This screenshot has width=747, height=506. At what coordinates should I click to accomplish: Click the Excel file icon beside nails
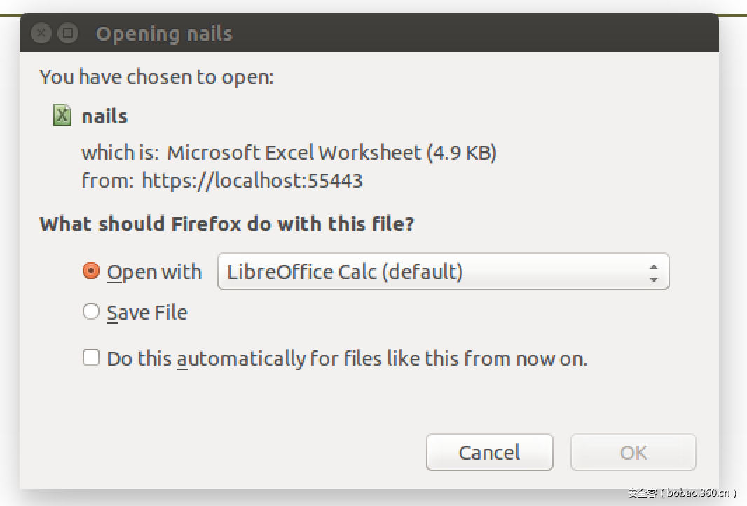[x=62, y=116]
